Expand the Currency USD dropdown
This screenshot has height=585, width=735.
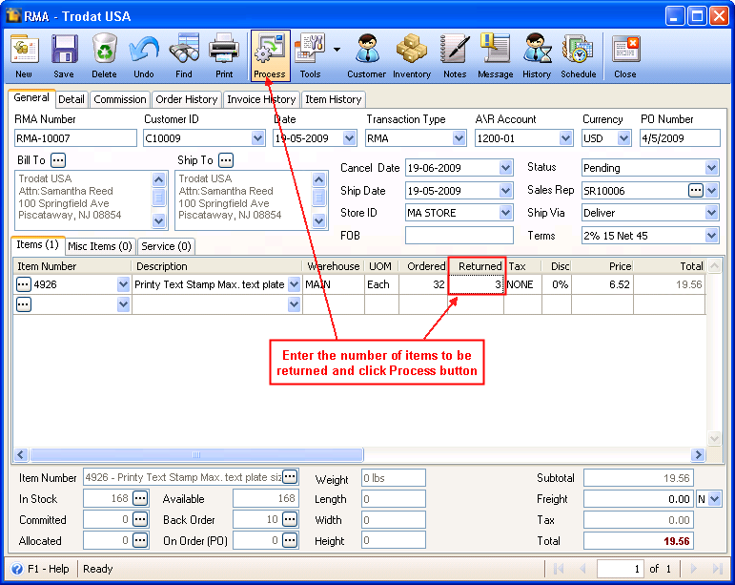(x=623, y=138)
